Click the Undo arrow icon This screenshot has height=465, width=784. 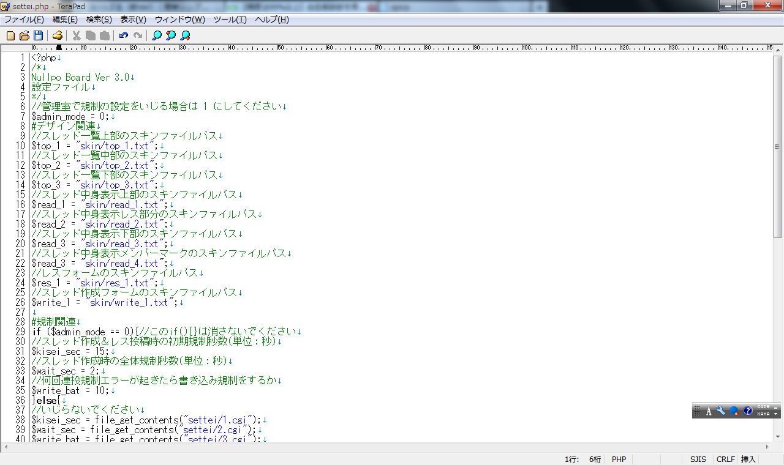[x=124, y=35]
